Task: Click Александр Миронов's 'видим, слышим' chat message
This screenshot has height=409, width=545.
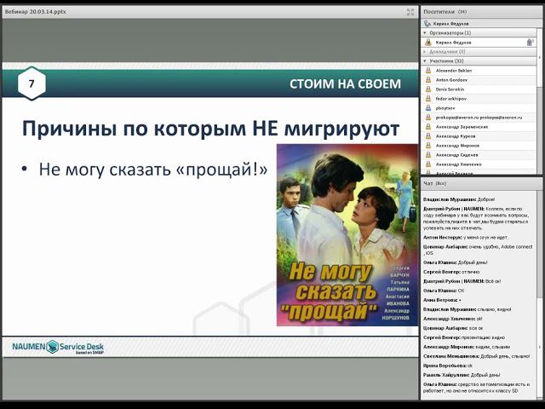Action: click(467, 347)
